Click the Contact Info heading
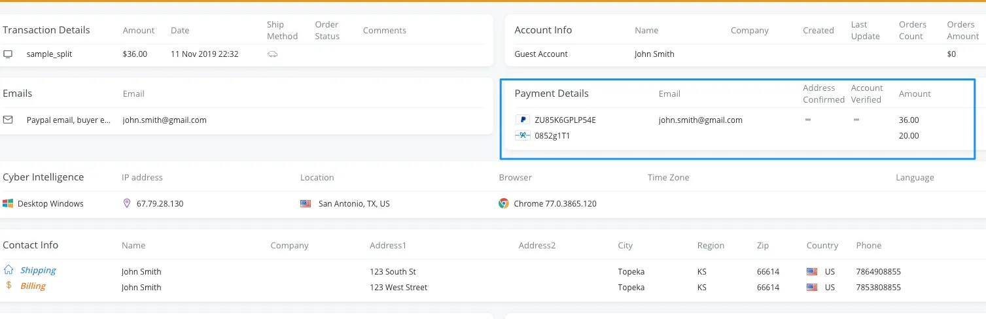The height and width of the screenshot is (319, 986). pos(30,245)
